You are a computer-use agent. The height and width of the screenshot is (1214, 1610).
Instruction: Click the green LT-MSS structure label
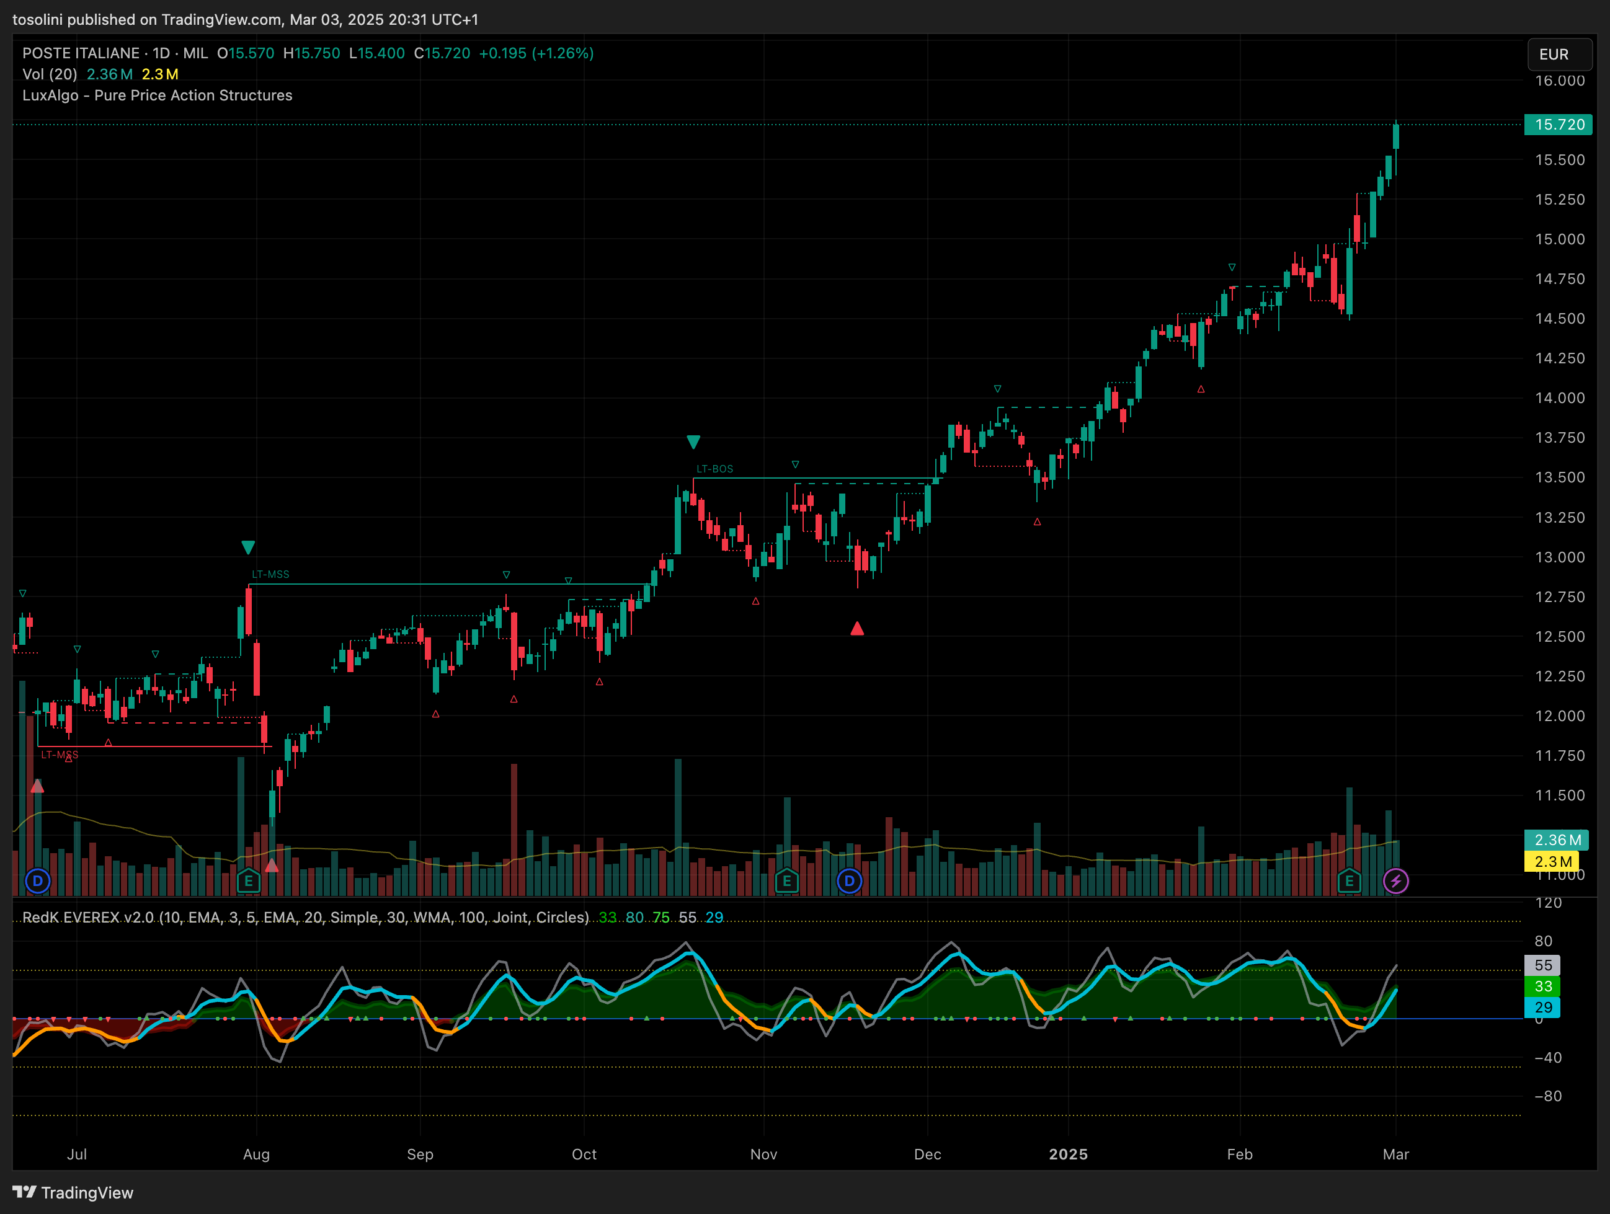tap(270, 574)
